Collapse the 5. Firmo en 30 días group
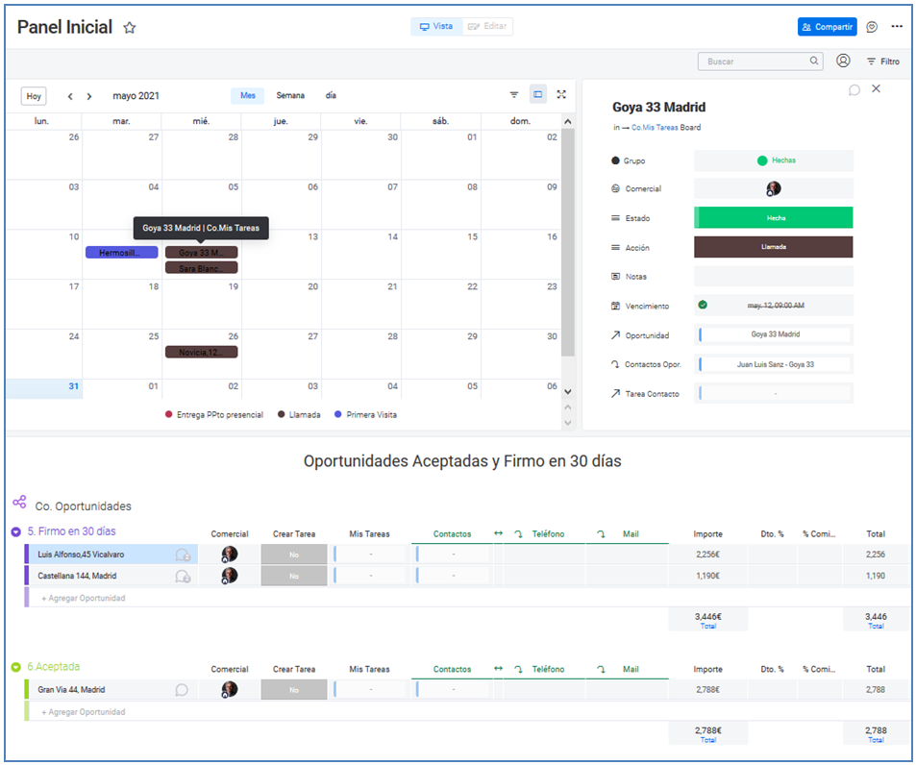The height and width of the screenshot is (765, 916). click(16, 531)
